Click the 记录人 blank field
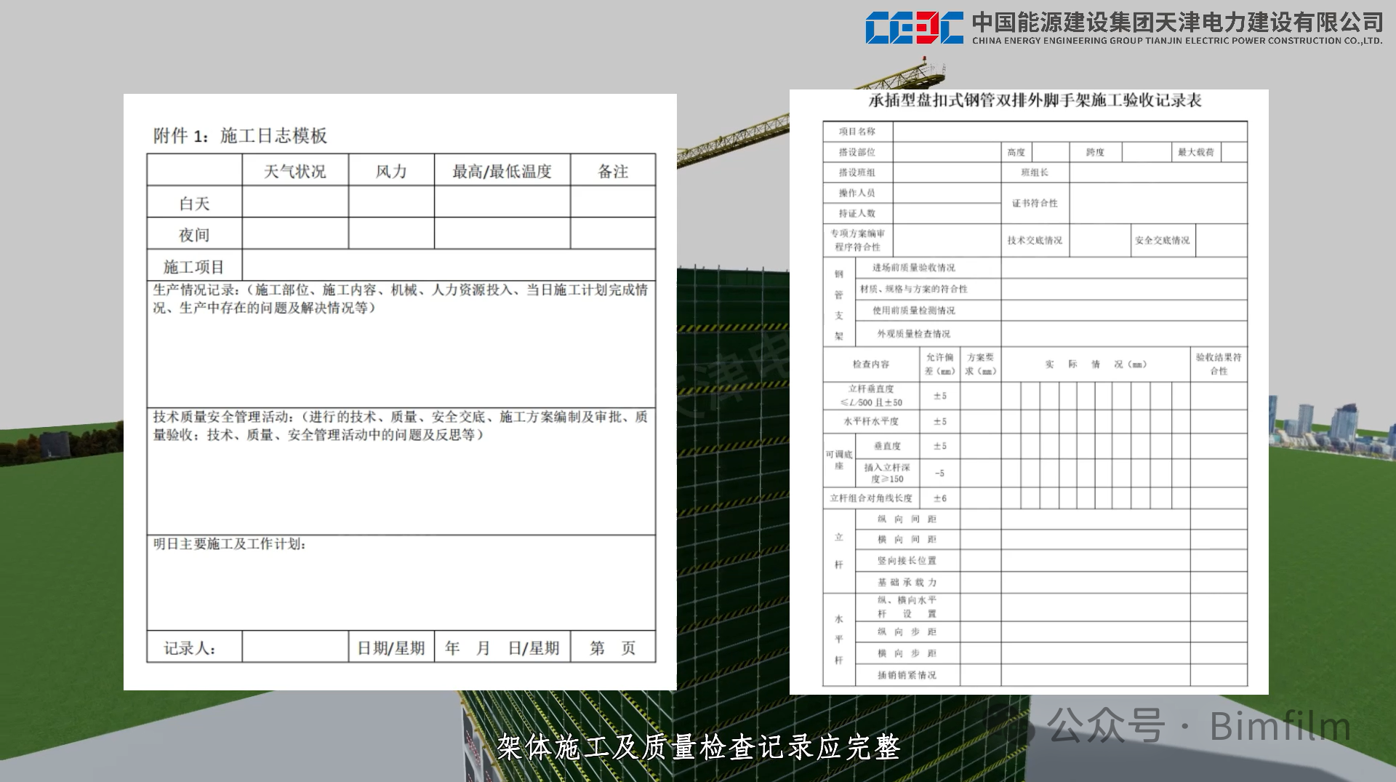Screen dimensions: 1396x782 (294, 647)
